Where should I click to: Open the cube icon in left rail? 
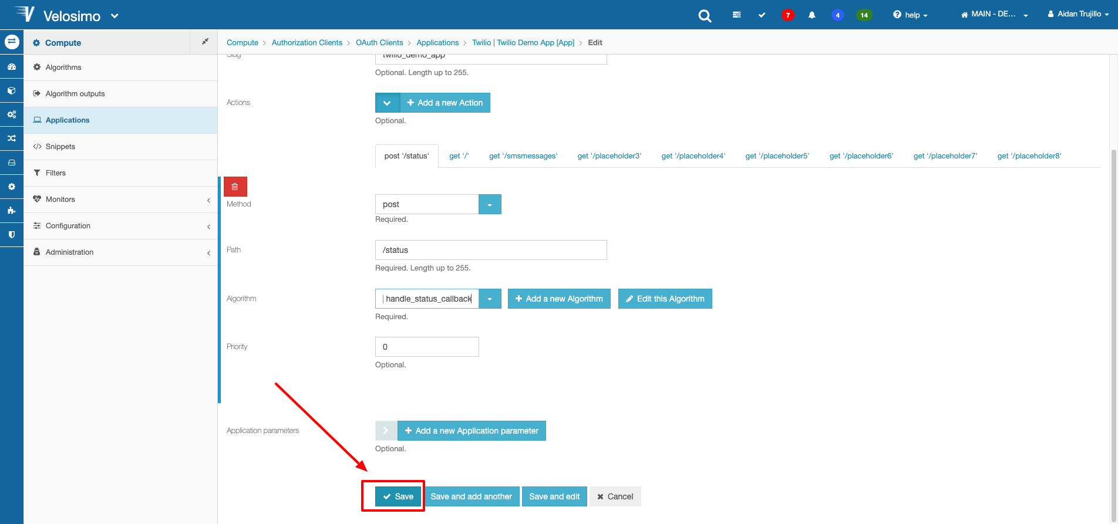click(12, 91)
